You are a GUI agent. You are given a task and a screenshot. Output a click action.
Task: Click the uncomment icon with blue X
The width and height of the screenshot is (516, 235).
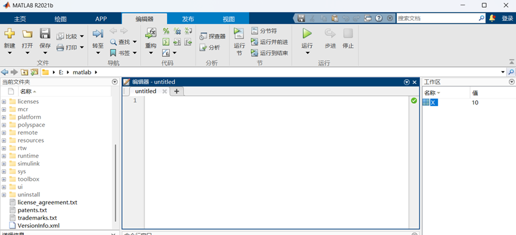point(177,31)
